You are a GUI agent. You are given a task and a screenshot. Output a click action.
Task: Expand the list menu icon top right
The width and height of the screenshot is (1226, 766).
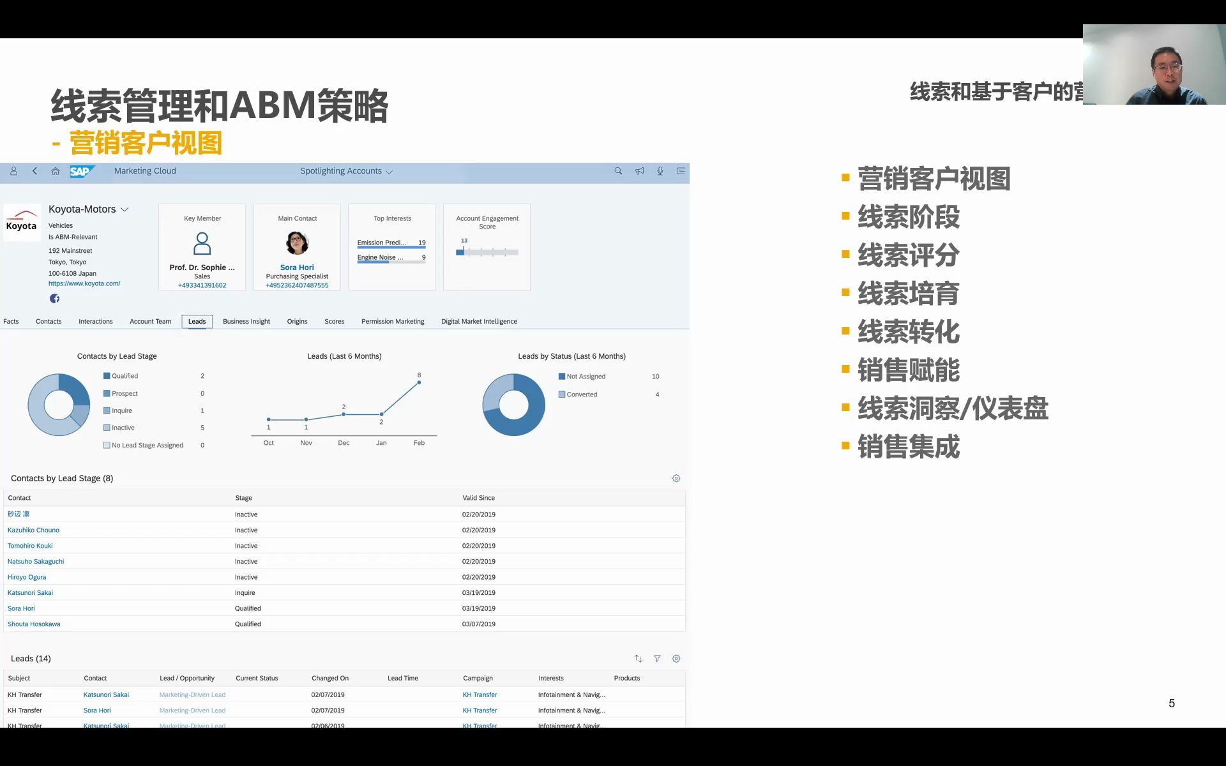tap(681, 171)
